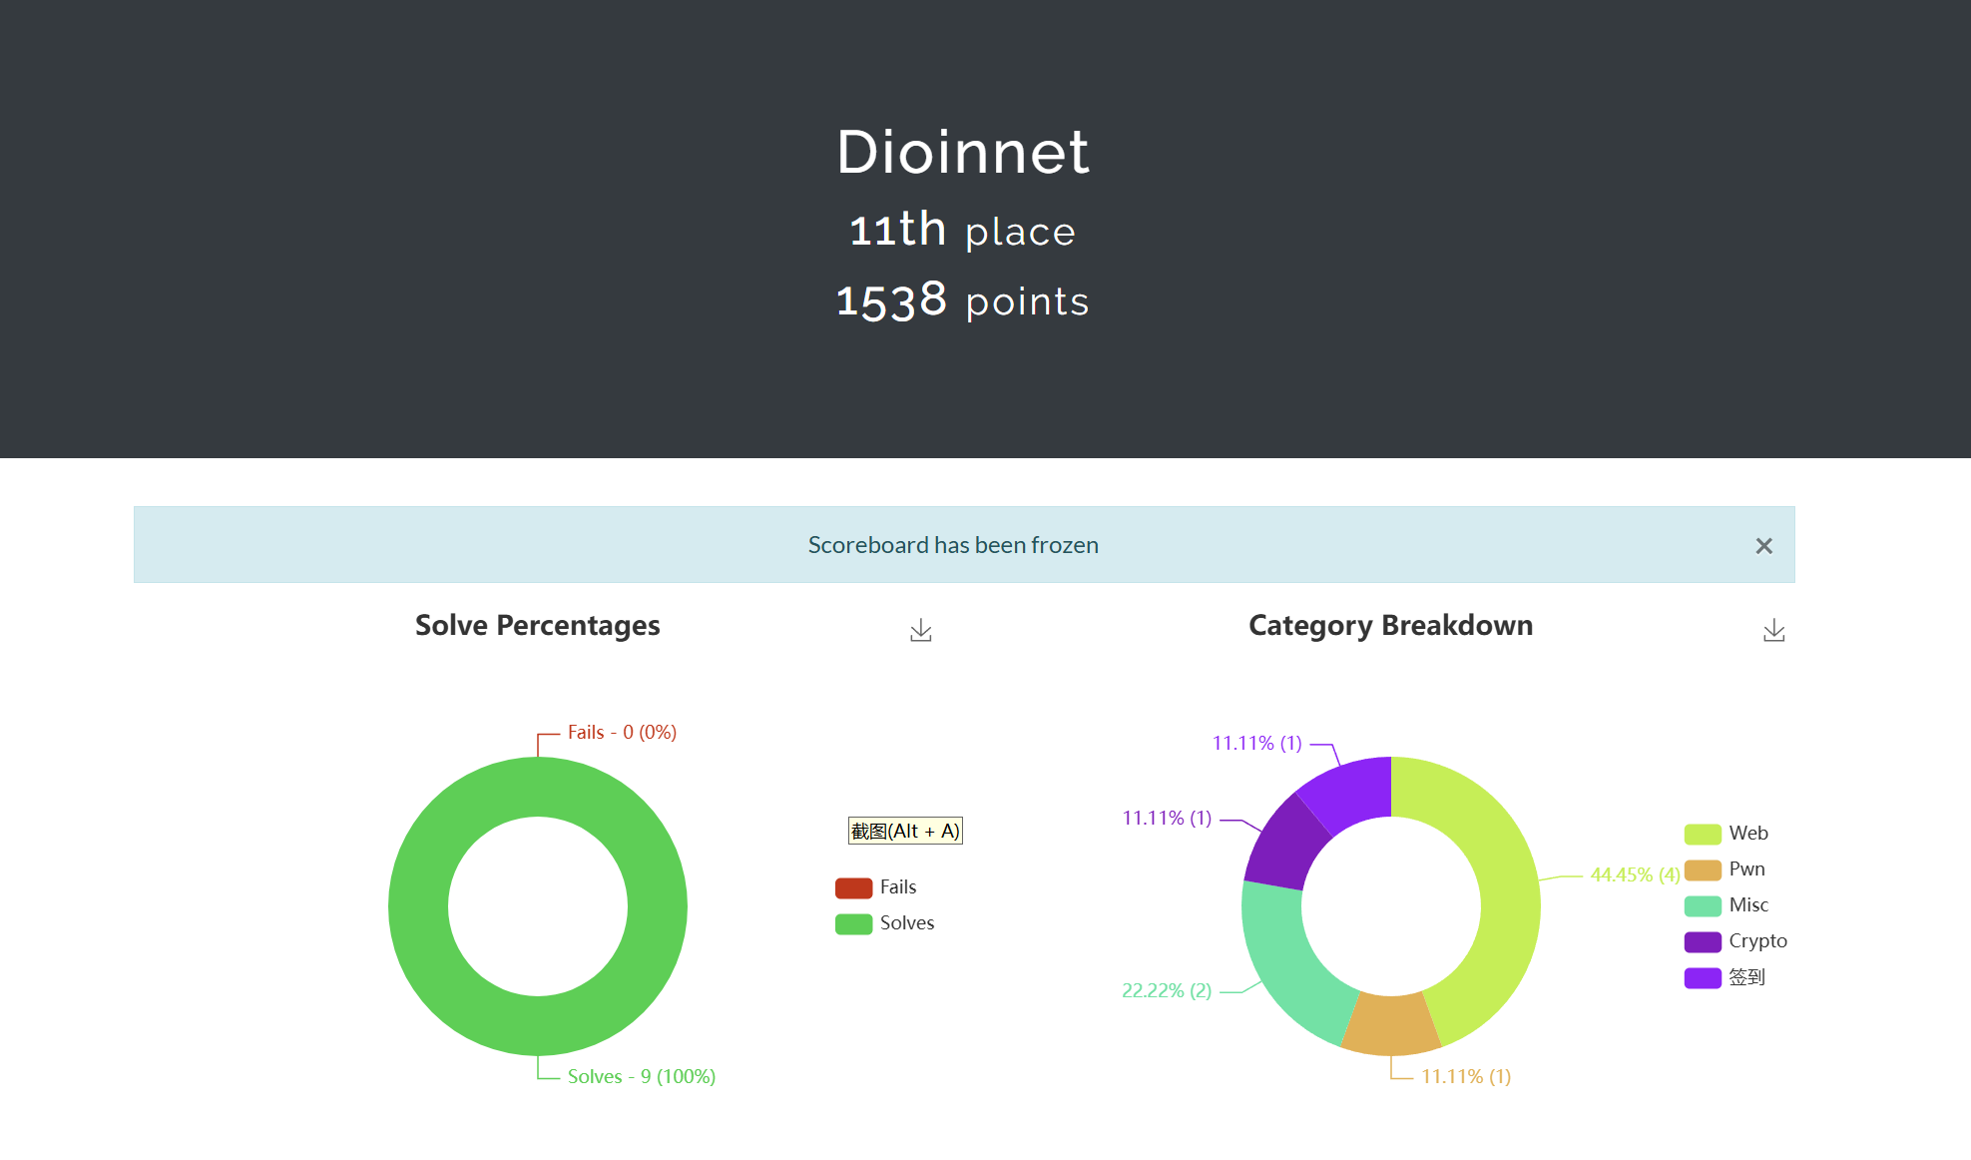Dismiss the scoreboard frozen alert

tap(1763, 546)
